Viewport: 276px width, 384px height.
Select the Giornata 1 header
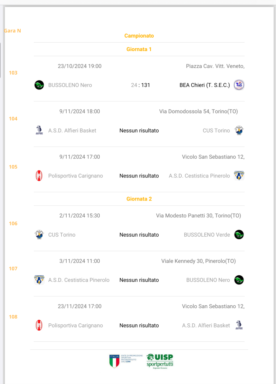(x=139, y=49)
